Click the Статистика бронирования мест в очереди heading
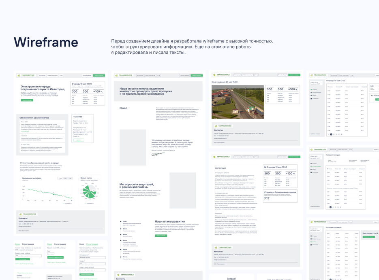Image resolution: width=379 pixels, height=280 pixels. coord(39,163)
